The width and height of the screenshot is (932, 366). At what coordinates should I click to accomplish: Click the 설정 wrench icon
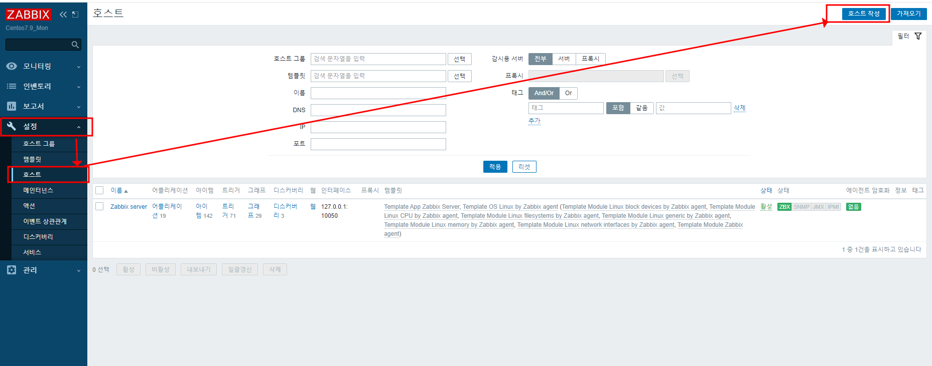[x=12, y=126]
